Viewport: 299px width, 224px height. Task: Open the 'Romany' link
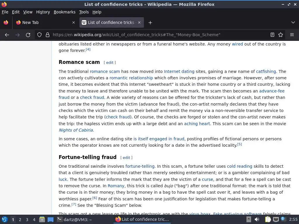[x=116, y=186]
